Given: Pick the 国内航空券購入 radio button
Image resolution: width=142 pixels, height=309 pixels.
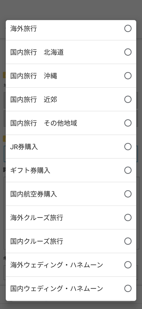Looking at the screenshot, I should 128,194.
